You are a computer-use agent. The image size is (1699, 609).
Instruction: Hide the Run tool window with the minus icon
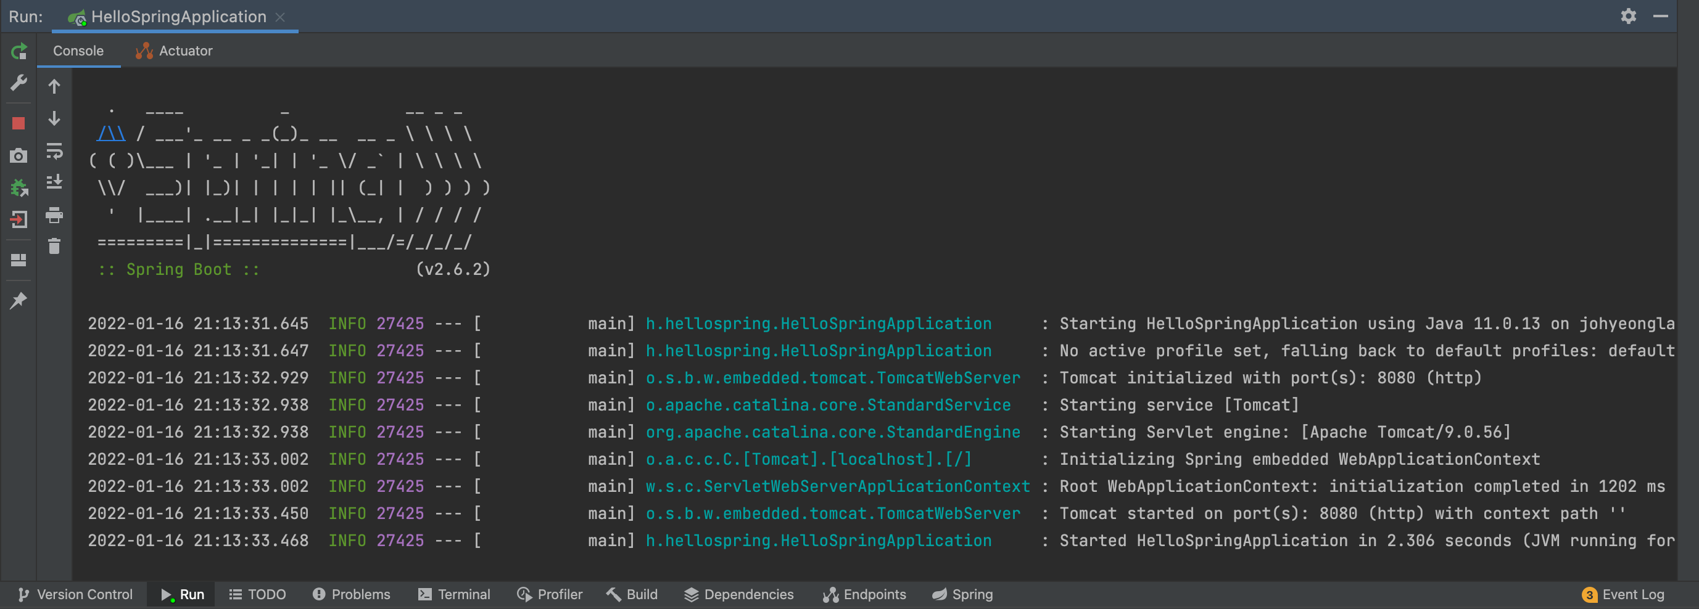[1661, 16]
